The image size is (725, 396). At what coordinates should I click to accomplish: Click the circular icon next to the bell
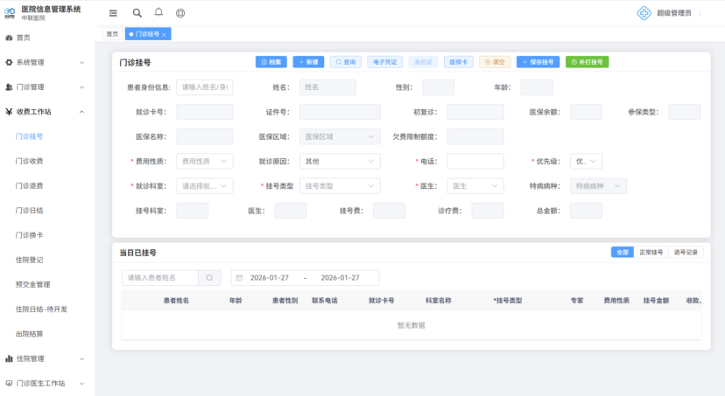point(180,13)
